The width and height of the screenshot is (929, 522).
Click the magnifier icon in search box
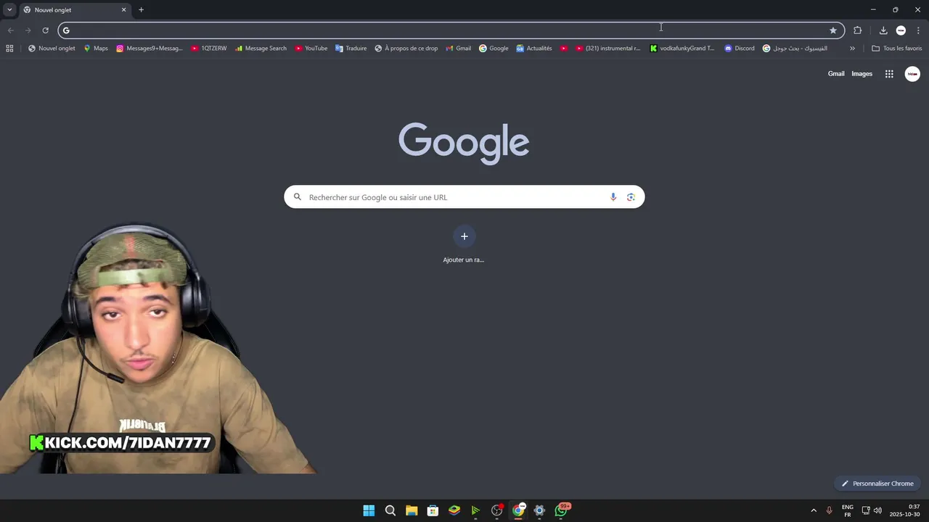pos(297,197)
